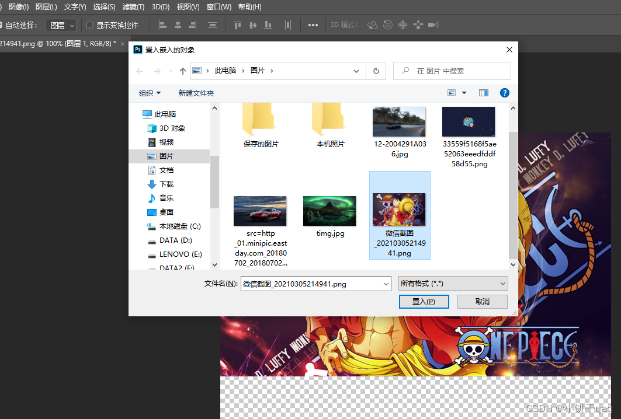This screenshot has height=419, width=621.
Task: Open the 滤镜(T) menu
Action: 133,7
